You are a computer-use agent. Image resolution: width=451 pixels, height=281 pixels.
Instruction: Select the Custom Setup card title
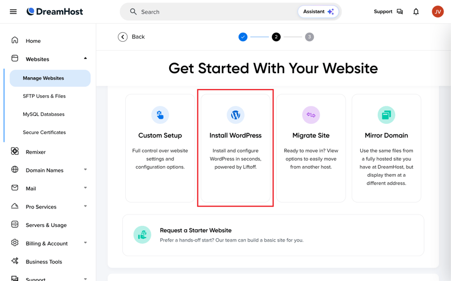(x=160, y=135)
